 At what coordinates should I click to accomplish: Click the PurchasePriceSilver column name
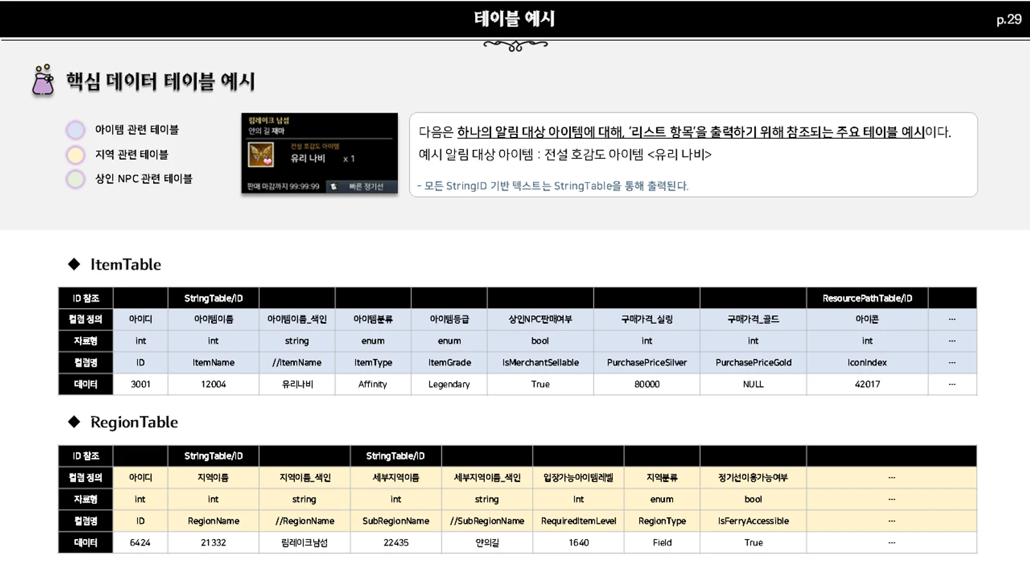click(x=647, y=362)
